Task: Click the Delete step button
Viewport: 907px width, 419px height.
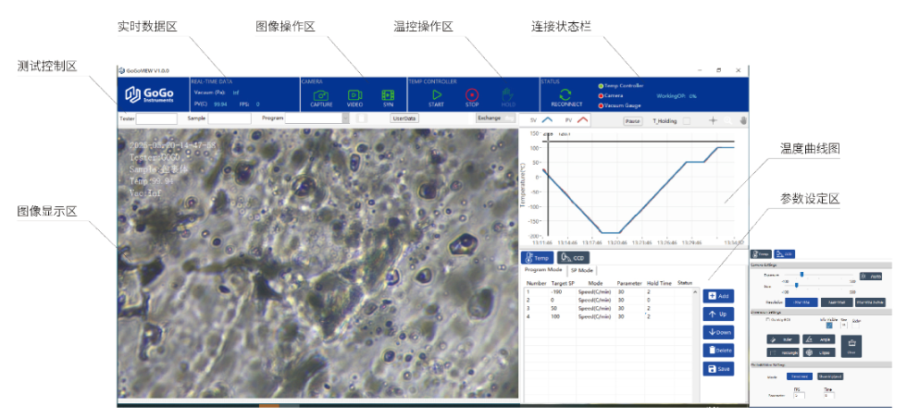Action: click(717, 351)
